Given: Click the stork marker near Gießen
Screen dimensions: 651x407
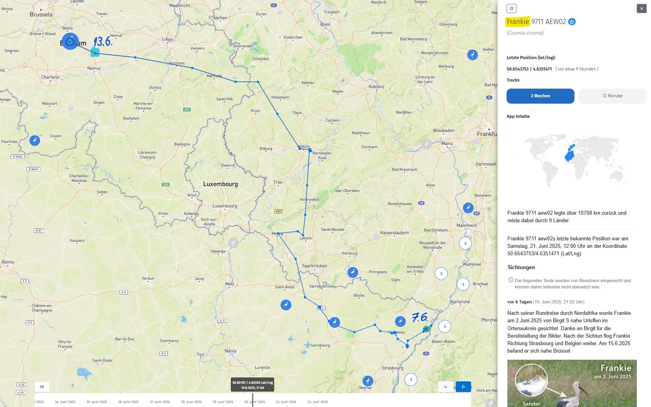Looking at the screenshot, I should point(472,55).
